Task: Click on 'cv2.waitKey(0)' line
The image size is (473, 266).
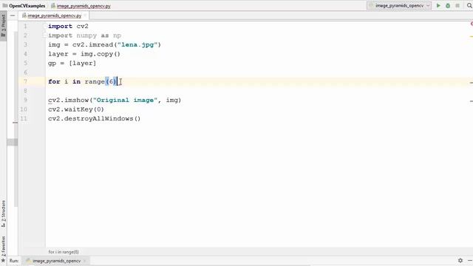Action: click(76, 109)
